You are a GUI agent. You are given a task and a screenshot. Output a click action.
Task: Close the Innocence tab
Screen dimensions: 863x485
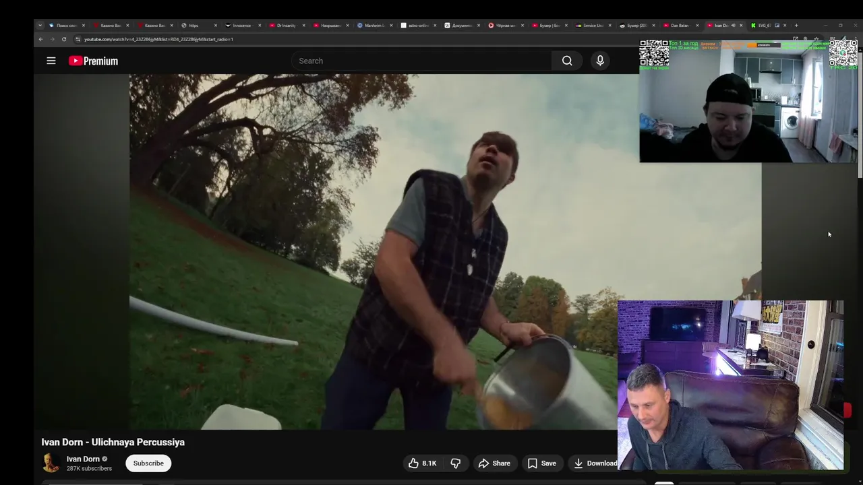point(260,26)
